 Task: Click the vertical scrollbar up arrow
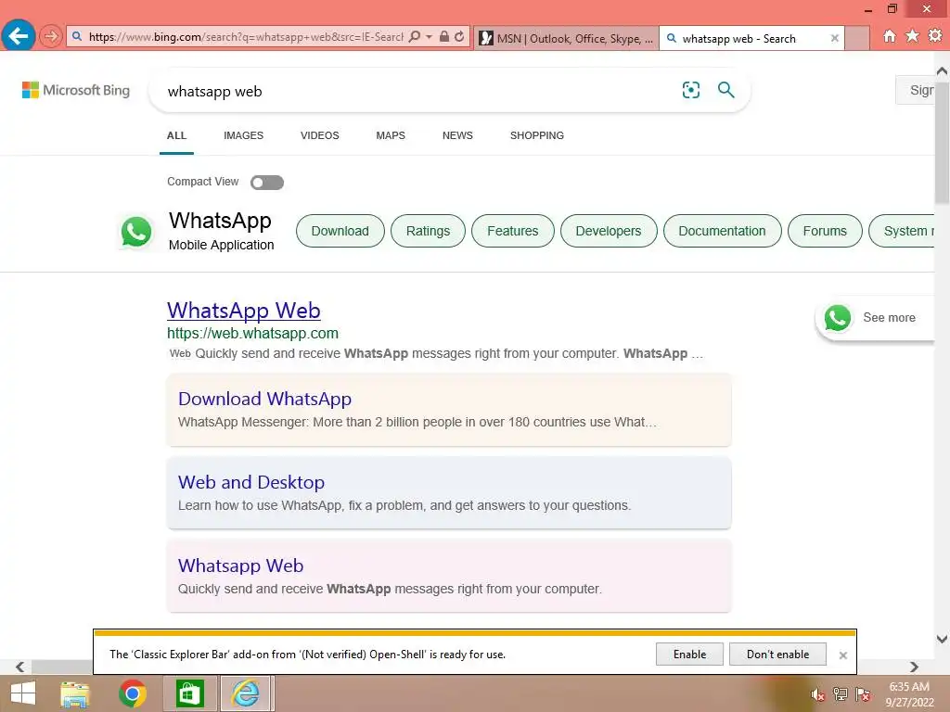(x=943, y=71)
